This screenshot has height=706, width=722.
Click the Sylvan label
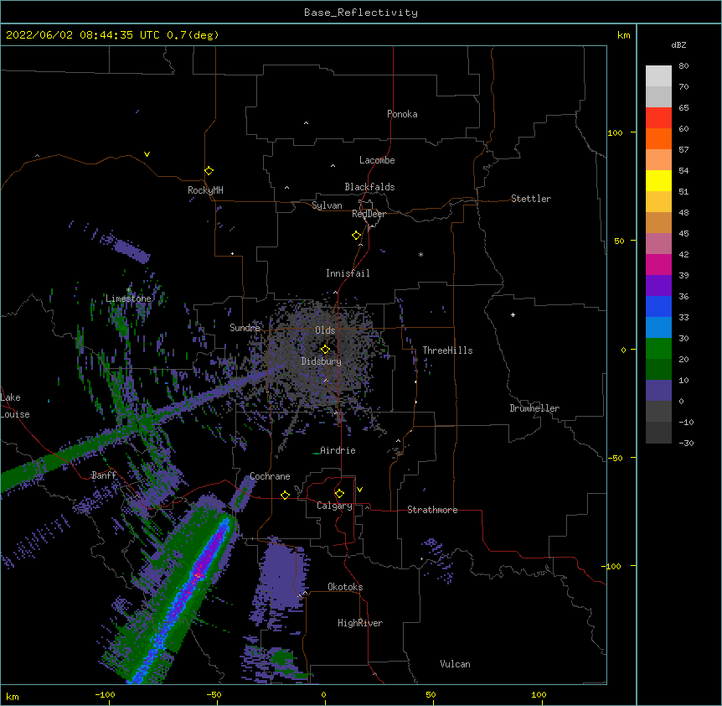click(327, 205)
